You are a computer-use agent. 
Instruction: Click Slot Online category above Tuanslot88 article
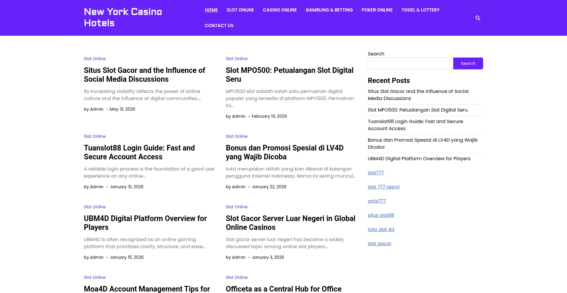pyautogui.click(x=95, y=136)
